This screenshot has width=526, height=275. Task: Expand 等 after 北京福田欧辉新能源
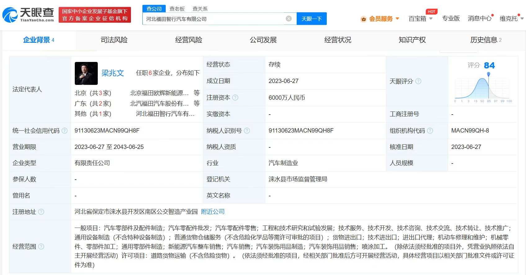[x=196, y=93]
